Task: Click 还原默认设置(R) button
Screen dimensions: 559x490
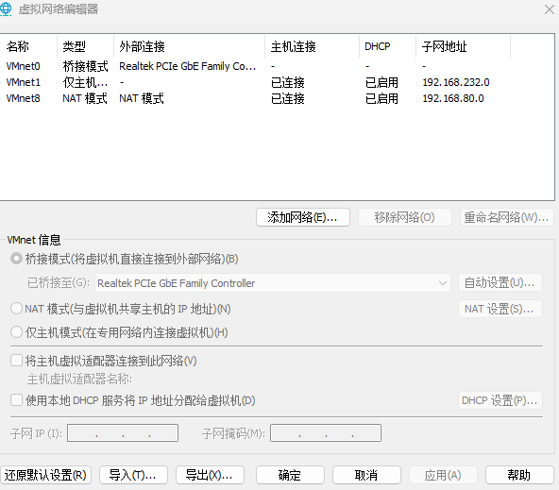Action: click(x=45, y=475)
